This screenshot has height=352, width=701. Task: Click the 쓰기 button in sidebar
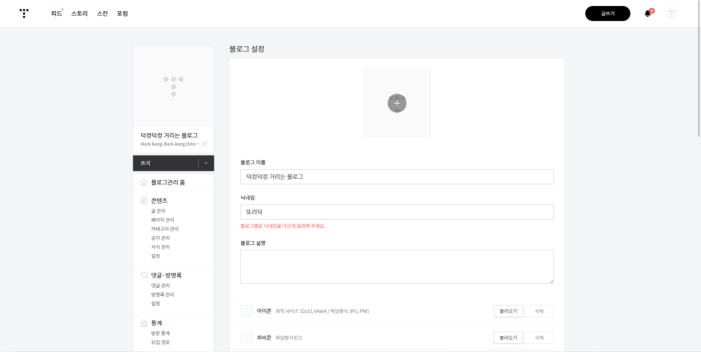tap(166, 163)
